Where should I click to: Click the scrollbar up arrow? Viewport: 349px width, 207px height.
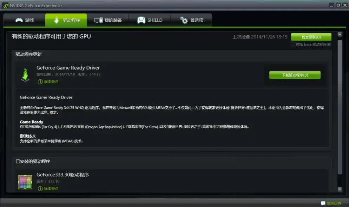point(340,34)
